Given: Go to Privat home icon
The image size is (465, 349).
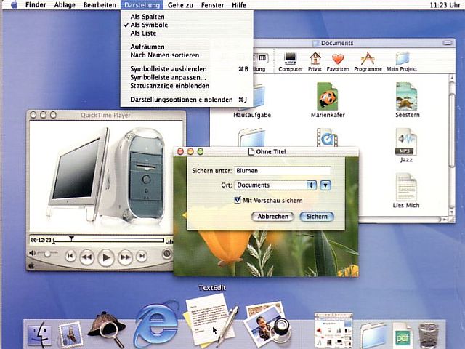Looking at the screenshot, I should pyautogui.click(x=316, y=60).
